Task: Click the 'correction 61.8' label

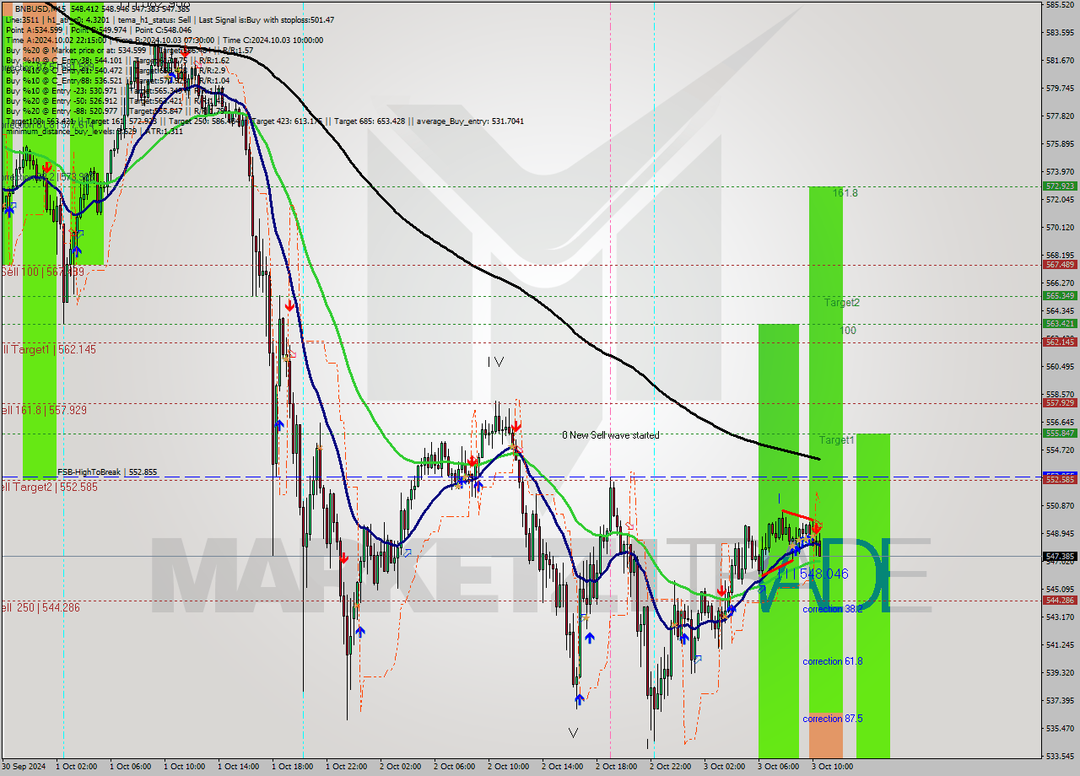Action: (x=833, y=661)
